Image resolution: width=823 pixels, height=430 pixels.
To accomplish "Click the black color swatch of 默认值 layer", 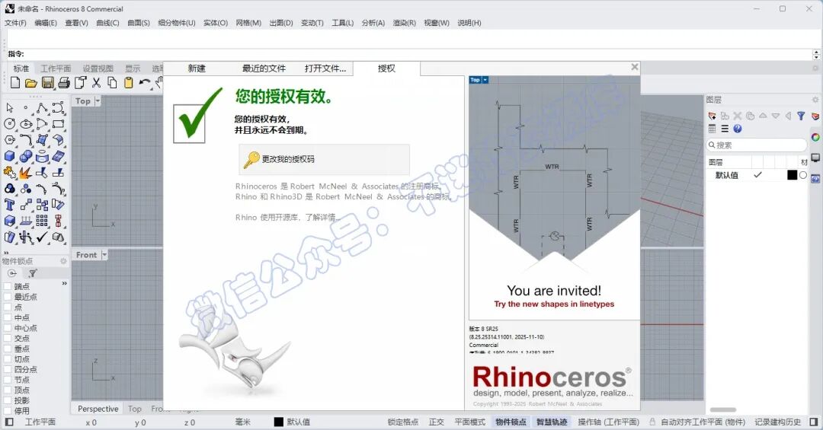I will [792, 175].
